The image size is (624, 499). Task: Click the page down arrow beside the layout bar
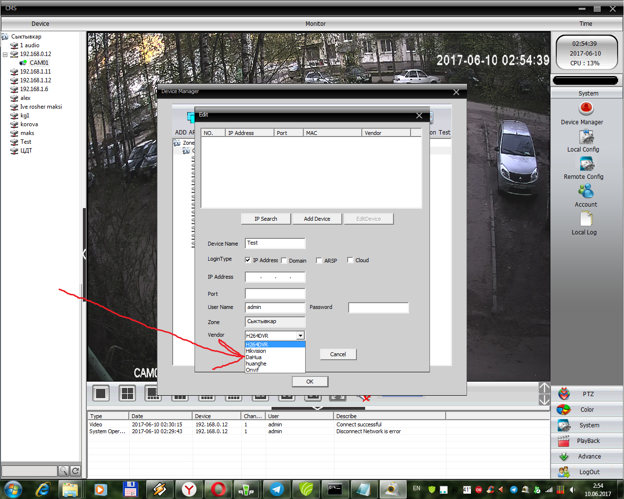coord(545,400)
